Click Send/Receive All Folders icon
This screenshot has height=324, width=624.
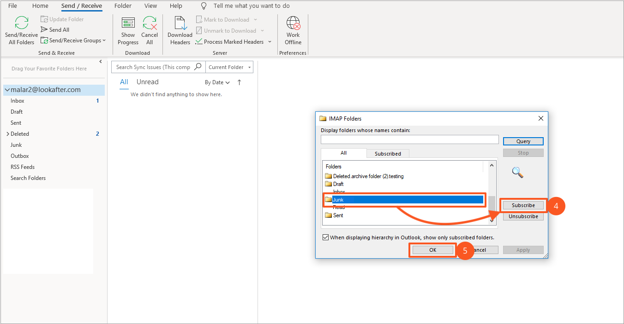coord(22,23)
